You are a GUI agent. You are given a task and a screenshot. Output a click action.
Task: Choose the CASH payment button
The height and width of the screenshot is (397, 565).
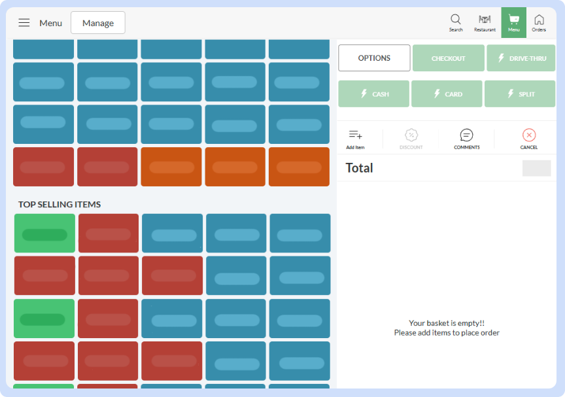pyautogui.click(x=373, y=94)
